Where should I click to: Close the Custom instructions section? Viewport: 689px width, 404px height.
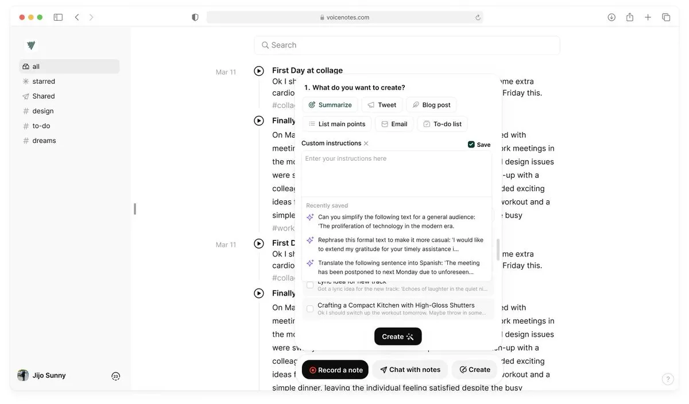click(x=366, y=143)
